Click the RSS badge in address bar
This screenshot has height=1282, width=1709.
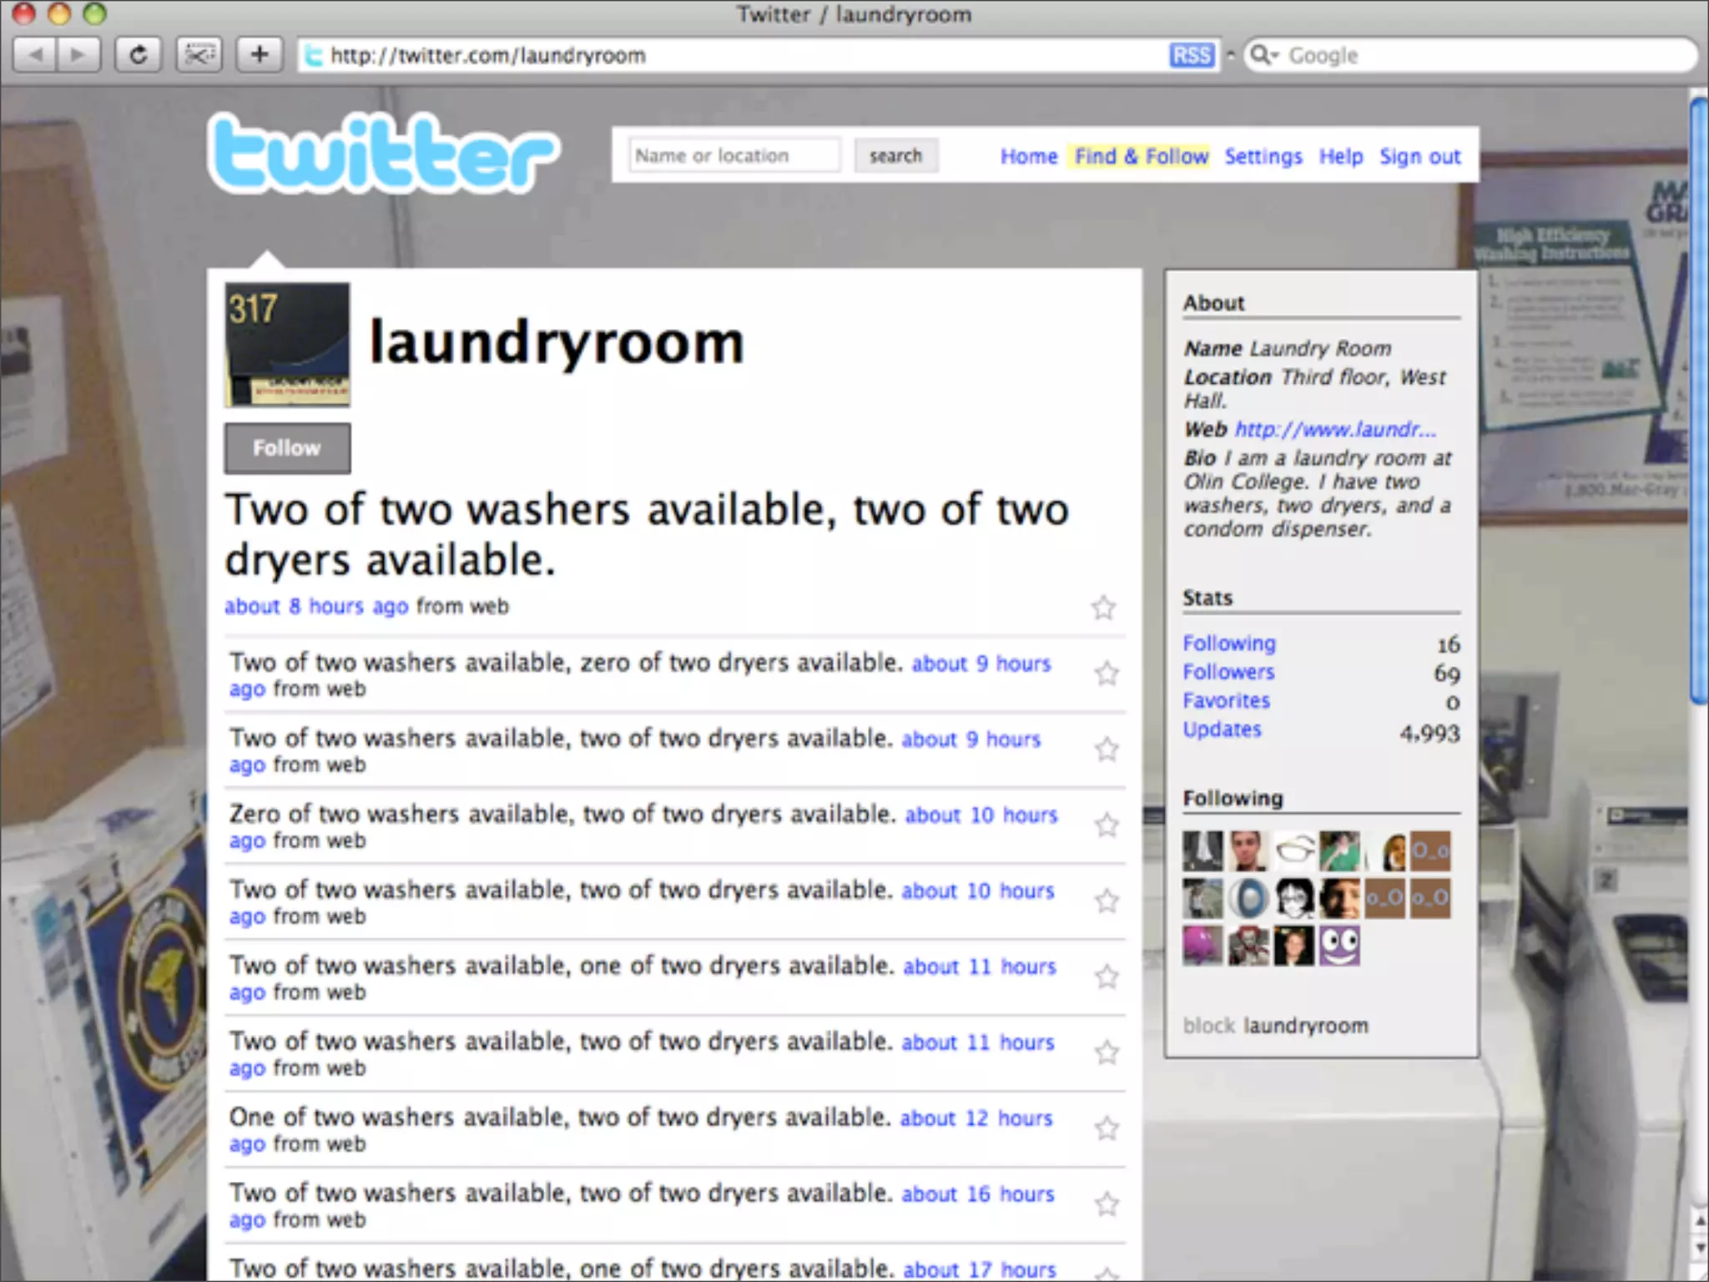(x=1191, y=55)
